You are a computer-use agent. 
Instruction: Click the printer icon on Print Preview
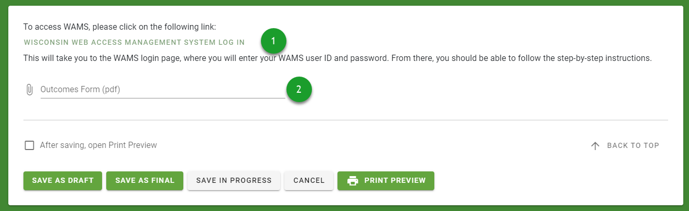click(353, 181)
